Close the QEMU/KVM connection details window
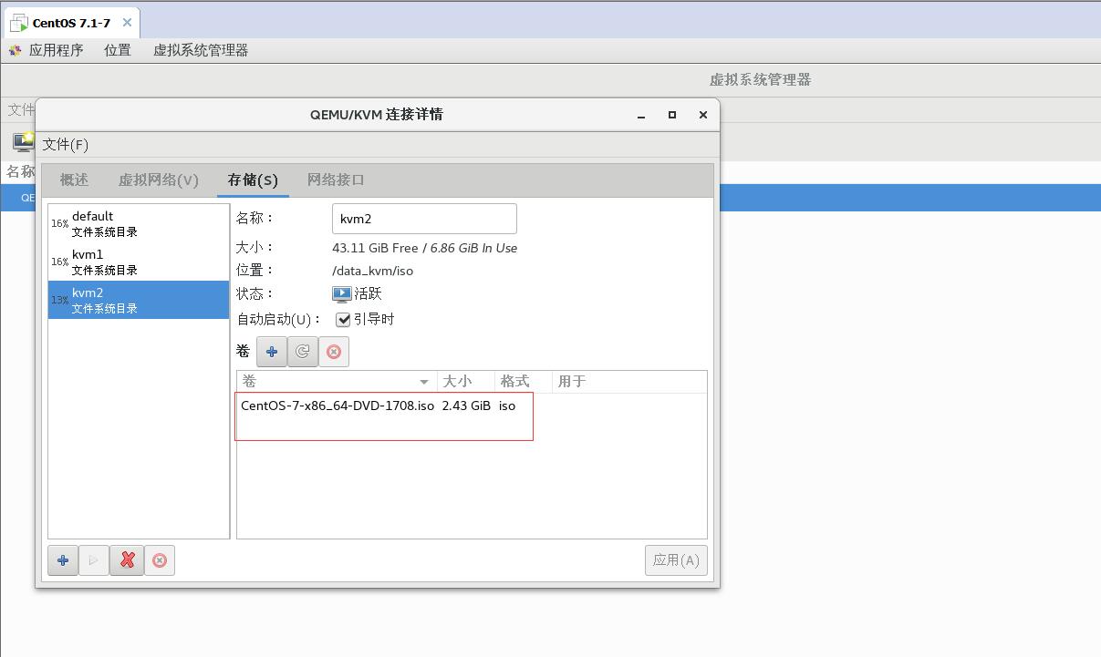1101x657 pixels. 702,115
